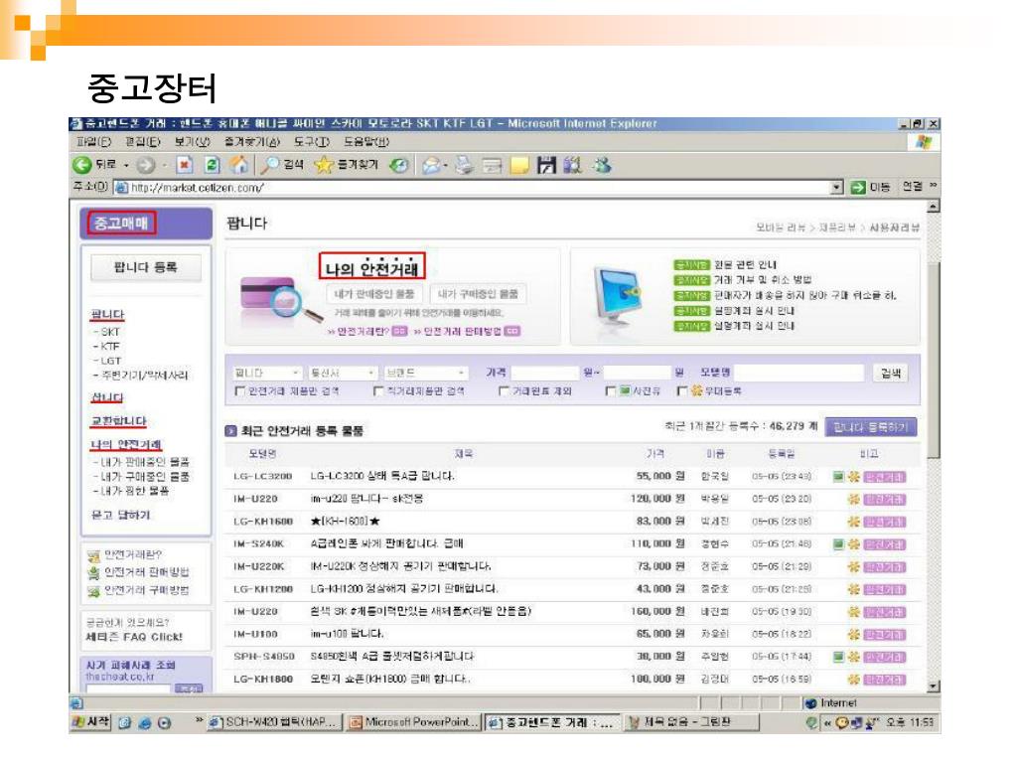Click the pink badge in LG-KH1600 row
The width and height of the screenshot is (1017, 763).
tap(885, 523)
